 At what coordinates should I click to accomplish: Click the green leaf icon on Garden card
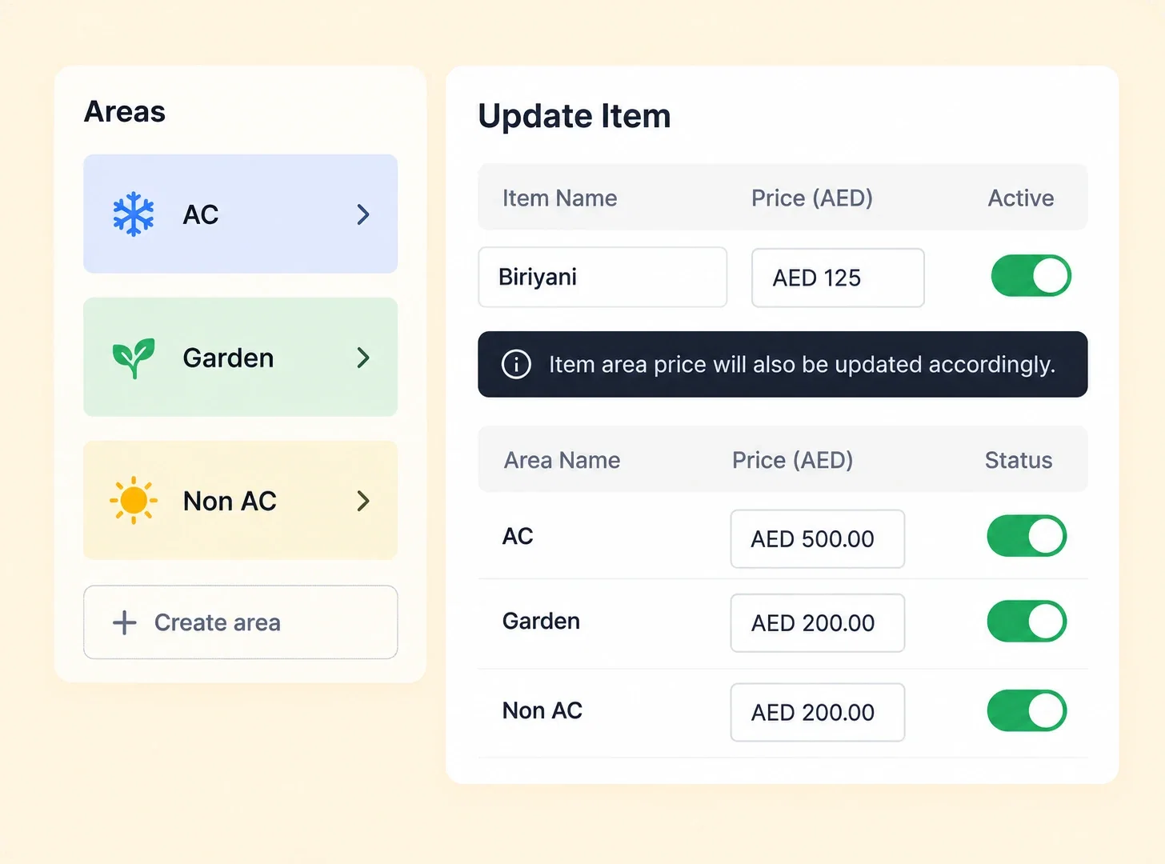click(x=134, y=358)
